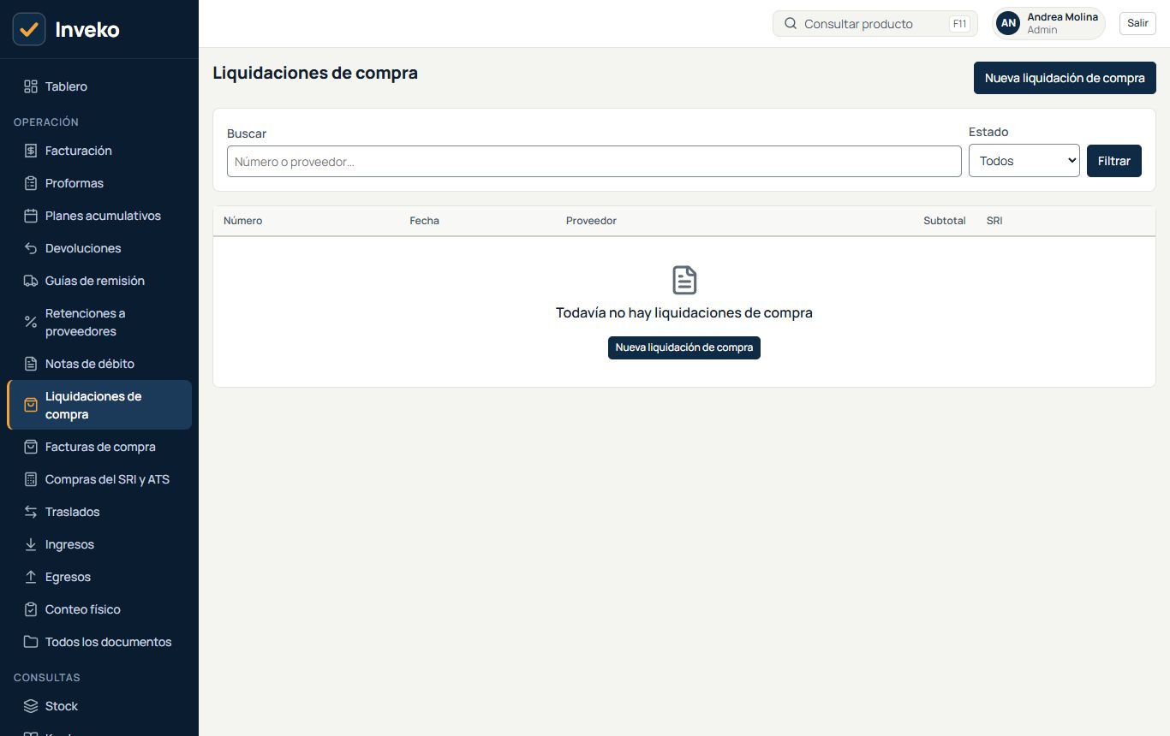Click the Compras del SRI calculator icon
The width and height of the screenshot is (1170, 736).
click(31, 479)
